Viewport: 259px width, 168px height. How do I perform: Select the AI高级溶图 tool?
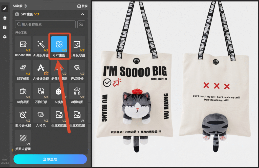coord(77,47)
